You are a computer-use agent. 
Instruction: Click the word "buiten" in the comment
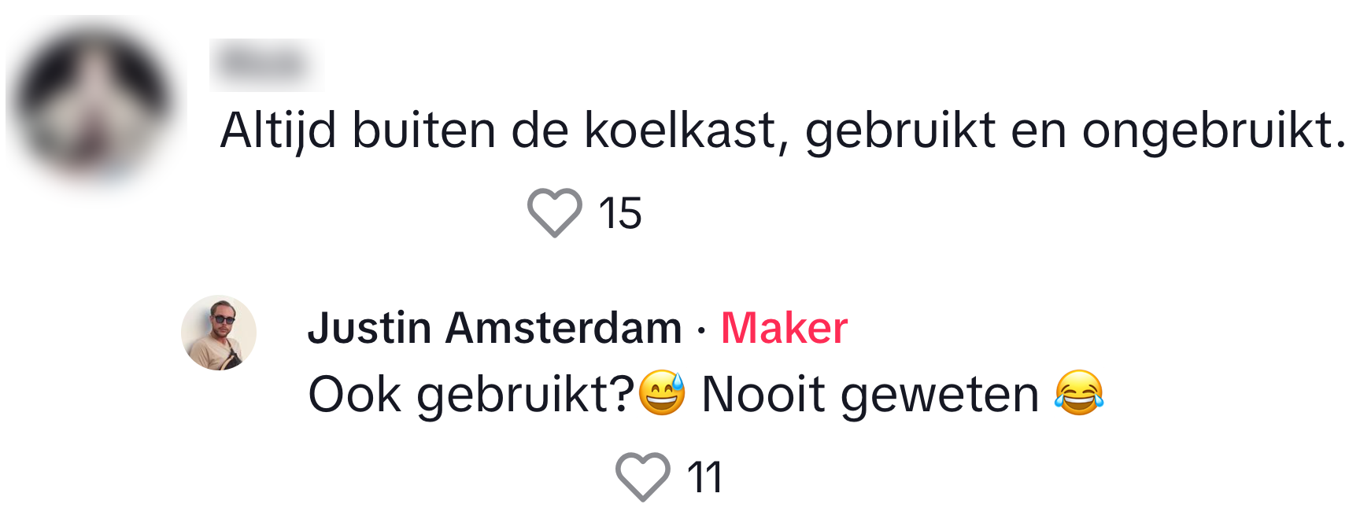(423, 130)
